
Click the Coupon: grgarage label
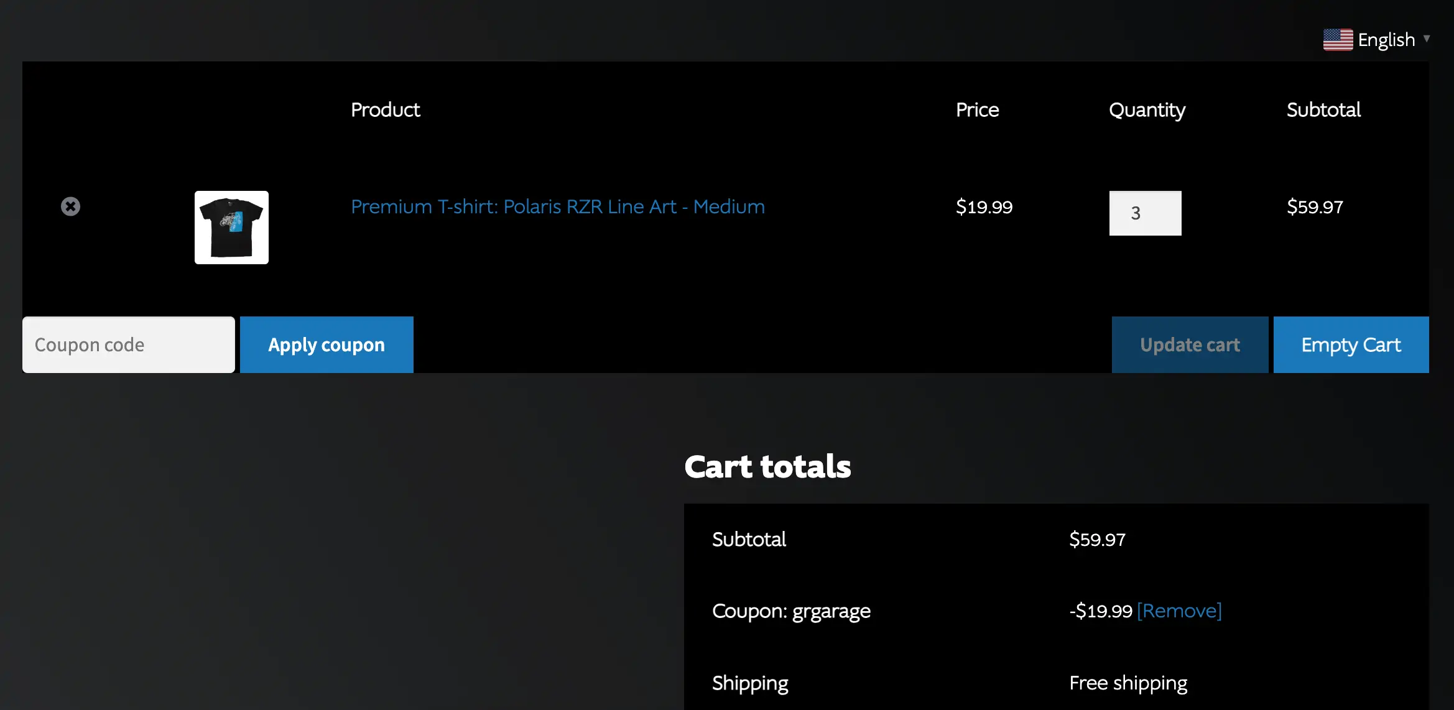[791, 611]
